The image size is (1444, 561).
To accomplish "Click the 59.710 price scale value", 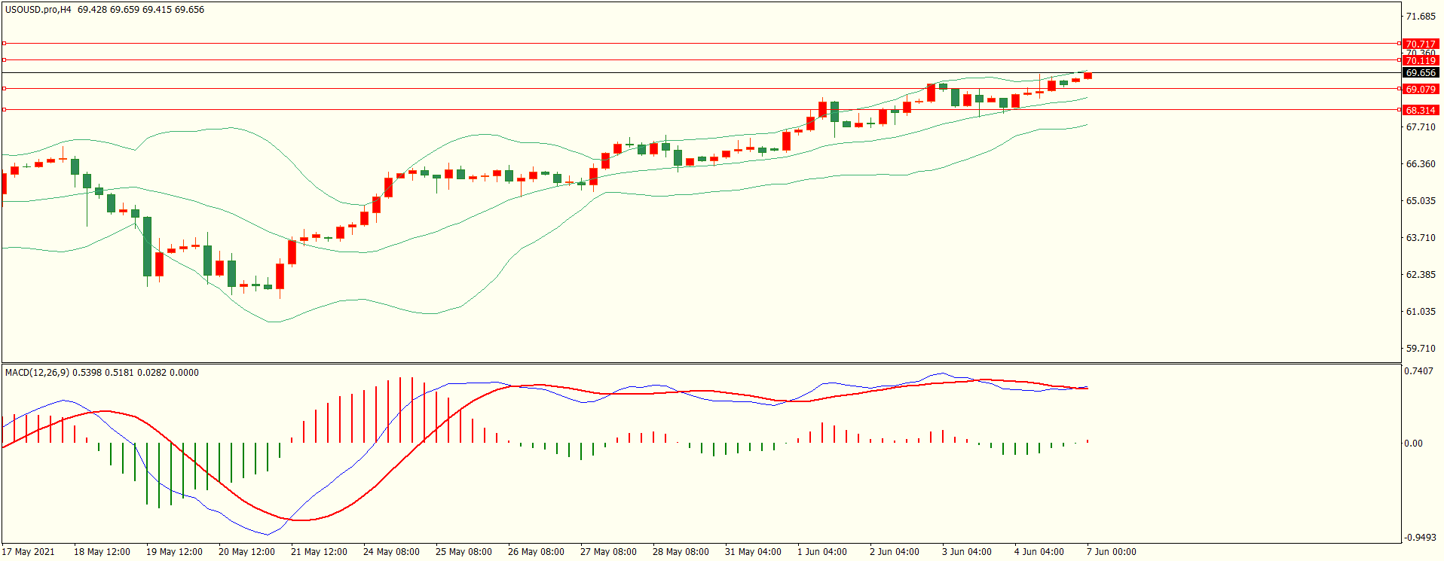I will 1421,349.
